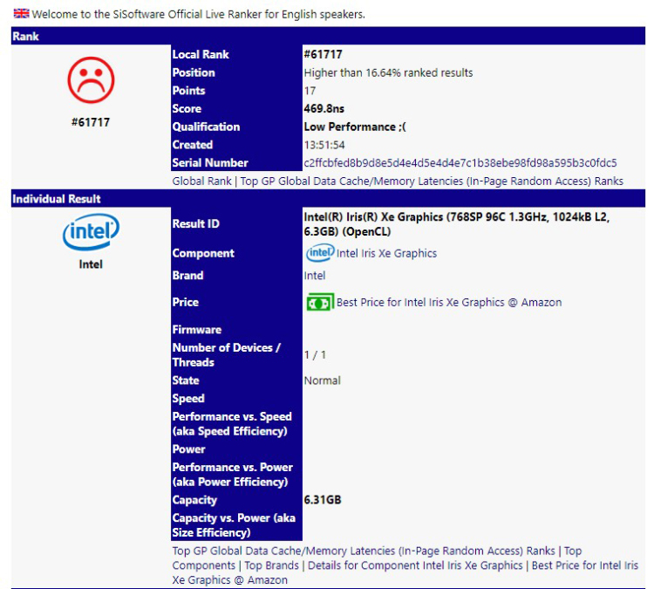Click the Performance vs. Speed label
The height and width of the screenshot is (589, 654).
[x=232, y=424]
